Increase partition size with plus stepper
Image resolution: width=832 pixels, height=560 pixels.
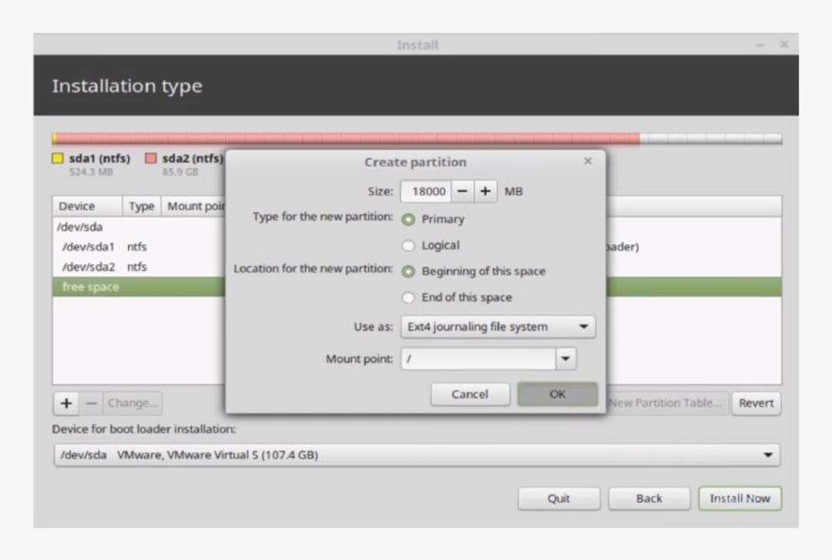[485, 192]
